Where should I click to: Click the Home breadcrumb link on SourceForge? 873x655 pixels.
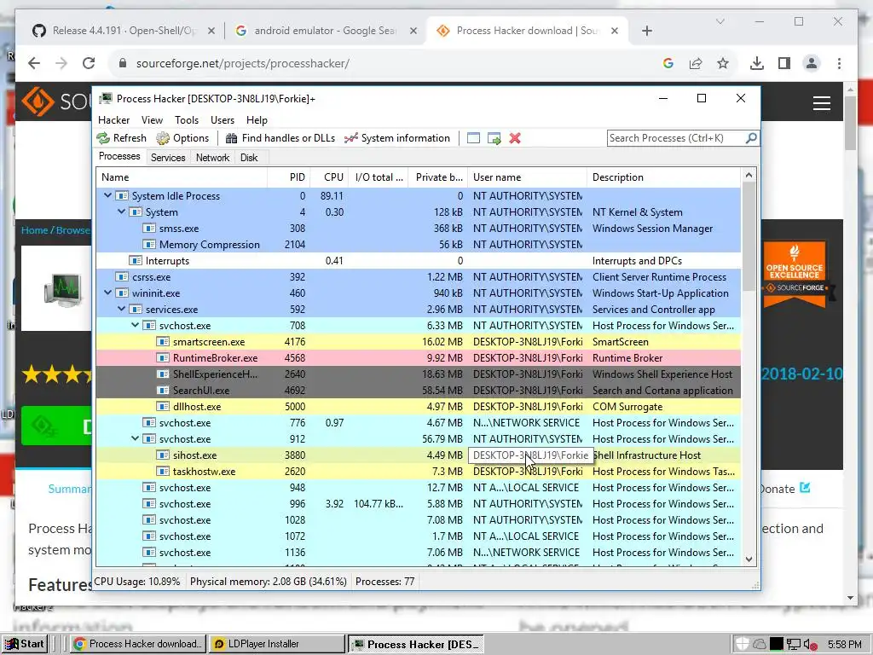pos(34,230)
